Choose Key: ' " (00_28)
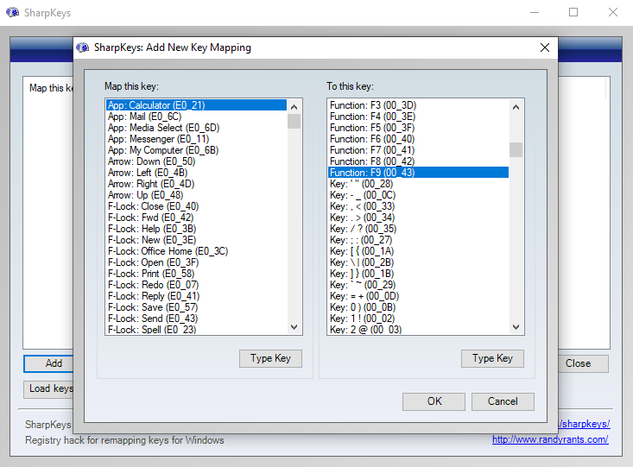 (x=418, y=184)
